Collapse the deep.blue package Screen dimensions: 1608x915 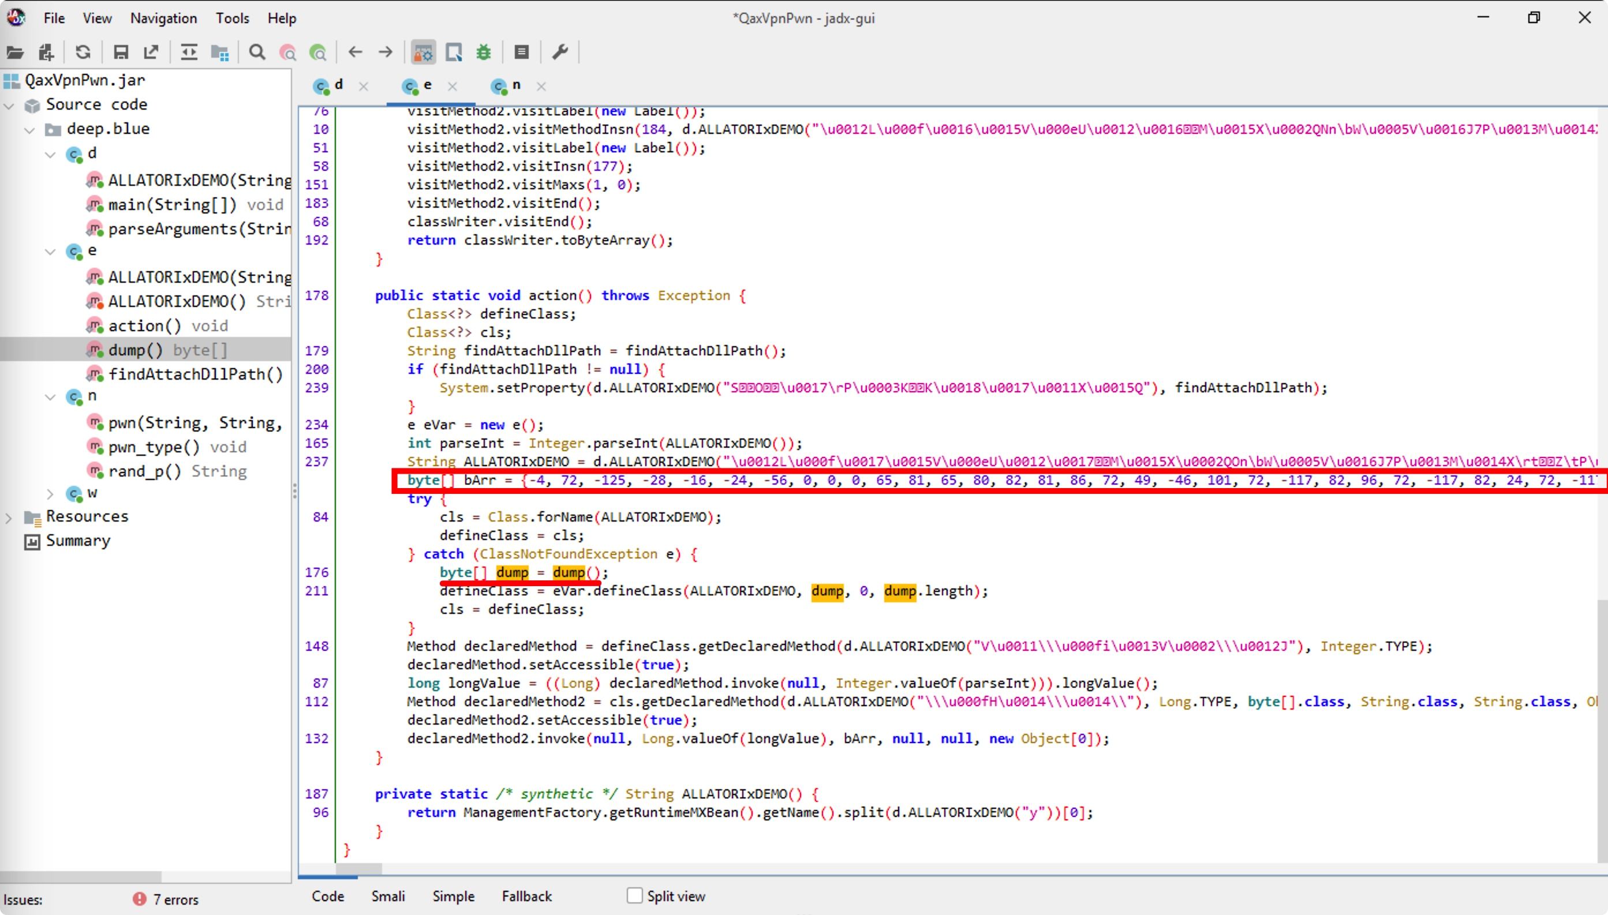click(29, 130)
